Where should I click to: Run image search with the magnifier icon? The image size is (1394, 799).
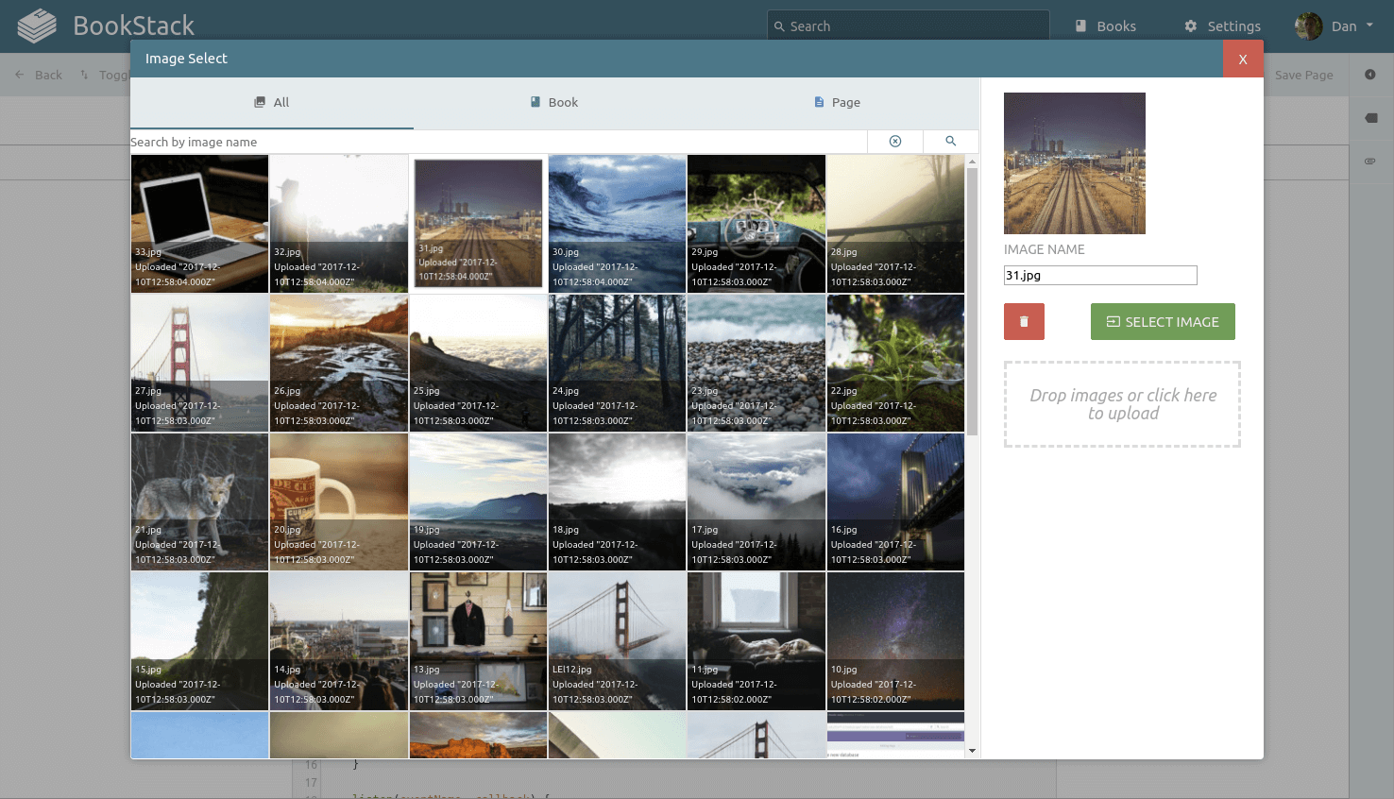pos(950,141)
